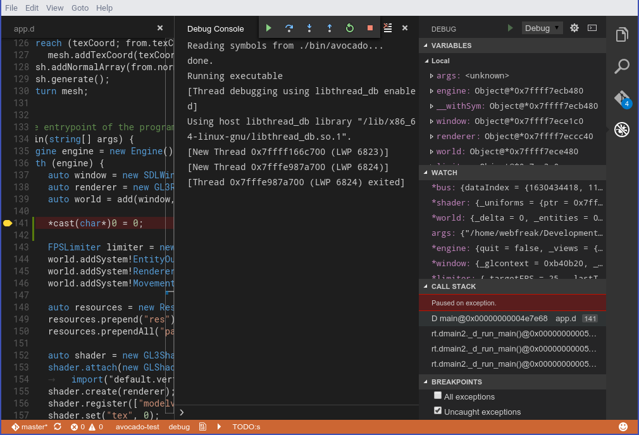Click the Continue debugging play icon
The image size is (639, 435).
[269, 28]
